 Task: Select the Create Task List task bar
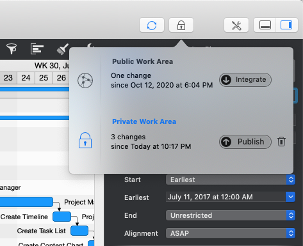coord(79,231)
